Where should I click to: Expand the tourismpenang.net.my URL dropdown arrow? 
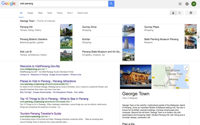pos(49,117)
